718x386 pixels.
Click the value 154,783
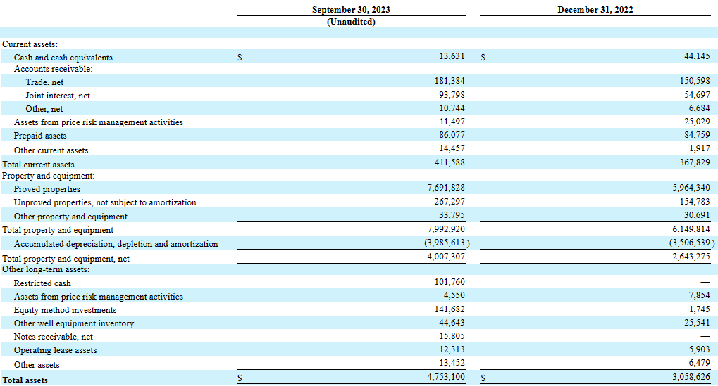click(695, 202)
